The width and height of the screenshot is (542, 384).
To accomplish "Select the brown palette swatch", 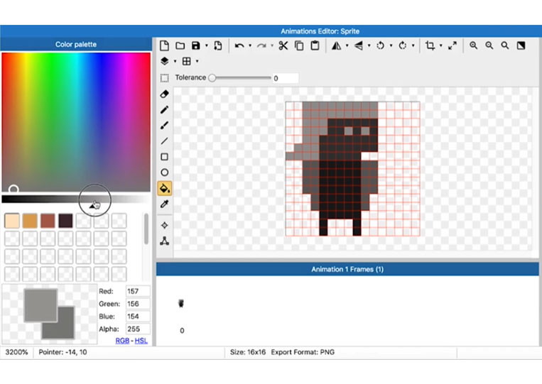I will click(x=48, y=221).
